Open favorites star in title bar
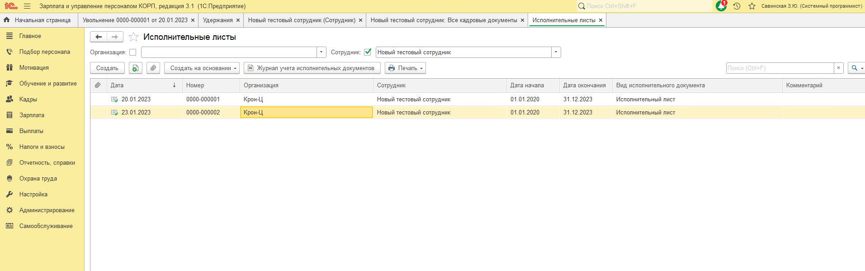This screenshot has height=271, width=865. (752, 6)
